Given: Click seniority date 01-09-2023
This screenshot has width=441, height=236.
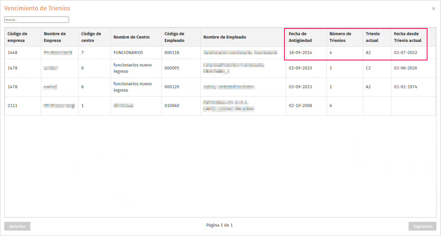Looking at the screenshot, I should (x=300, y=68).
